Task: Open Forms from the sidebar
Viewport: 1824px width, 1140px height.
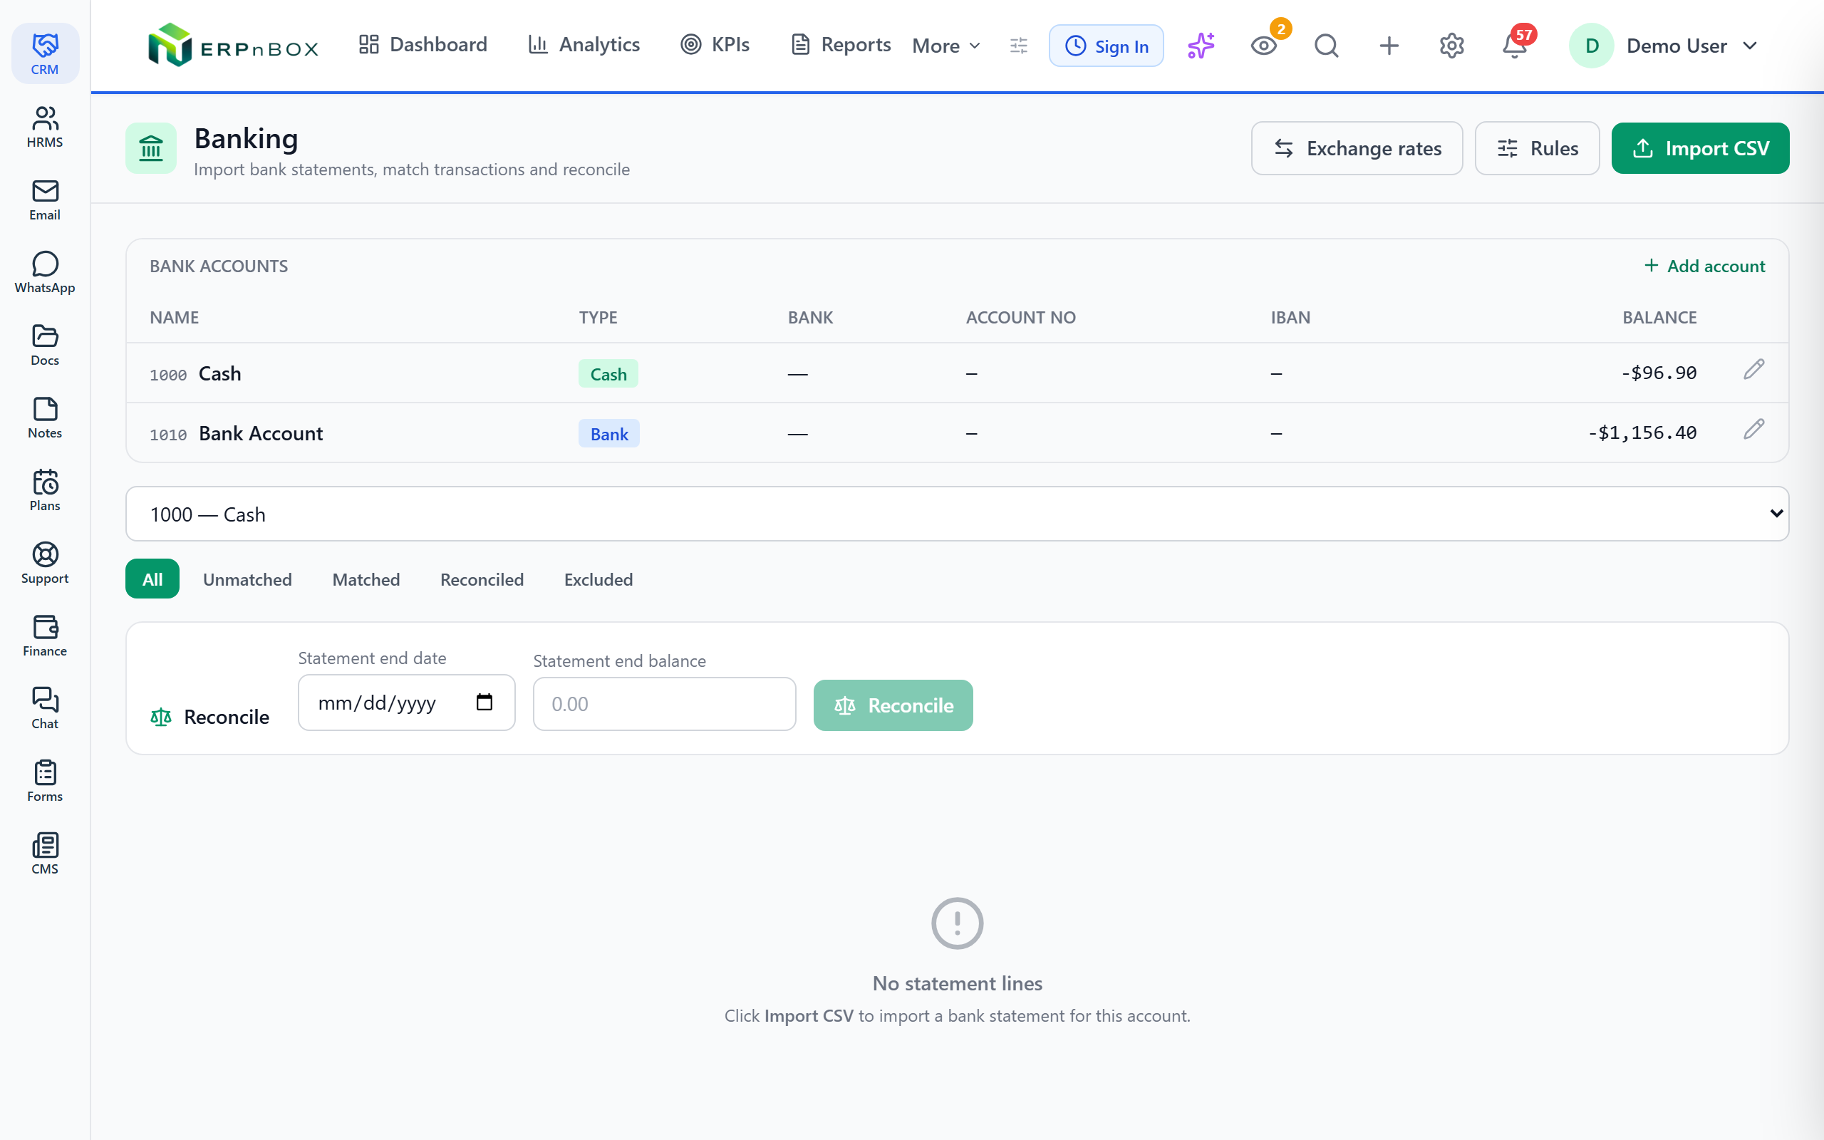Action: point(45,781)
